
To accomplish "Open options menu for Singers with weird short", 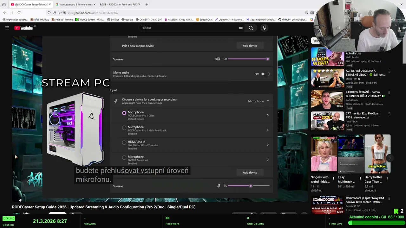I will click(x=333, y=179).
